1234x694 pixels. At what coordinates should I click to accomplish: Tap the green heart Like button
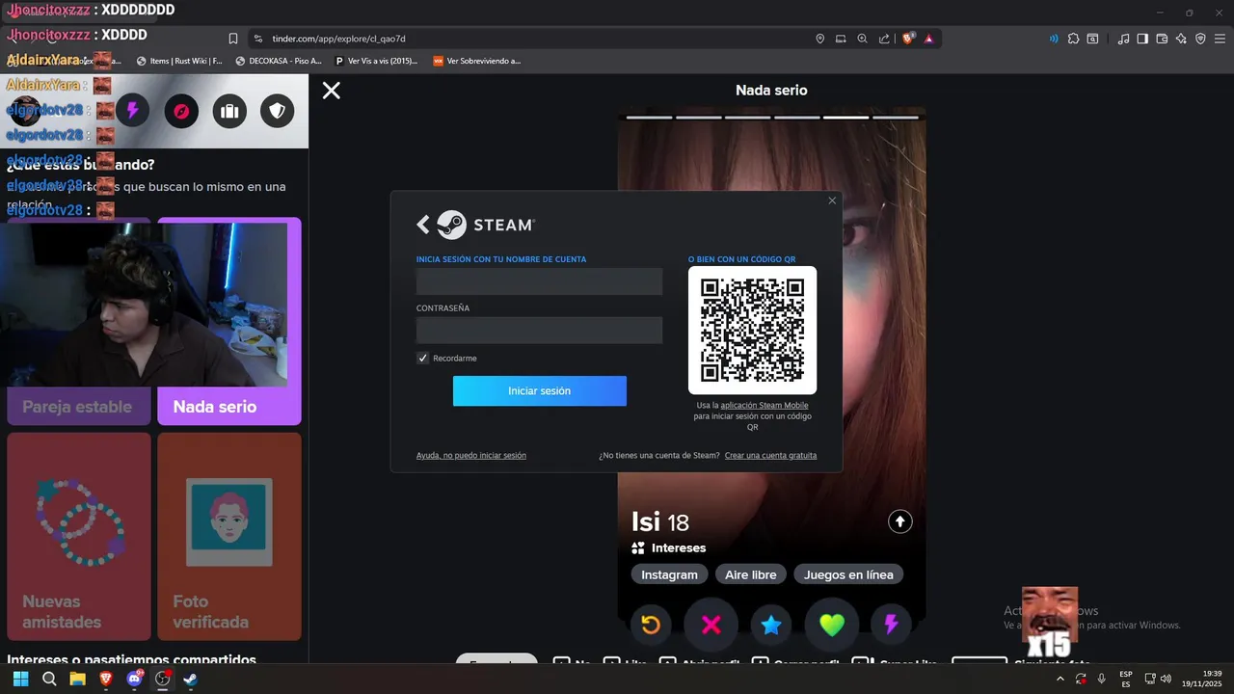pos(831,625)
